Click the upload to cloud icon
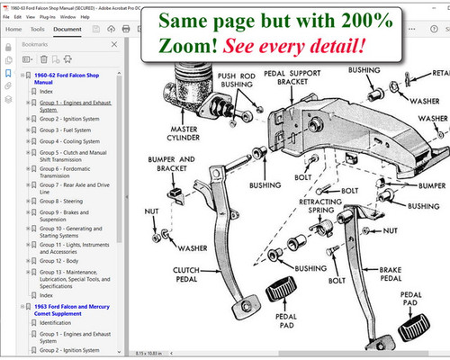450x360 pixels. pyautogui.click(x=112, y=29)
